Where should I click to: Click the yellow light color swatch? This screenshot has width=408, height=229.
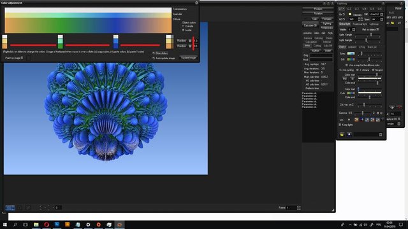click(350, 14)
